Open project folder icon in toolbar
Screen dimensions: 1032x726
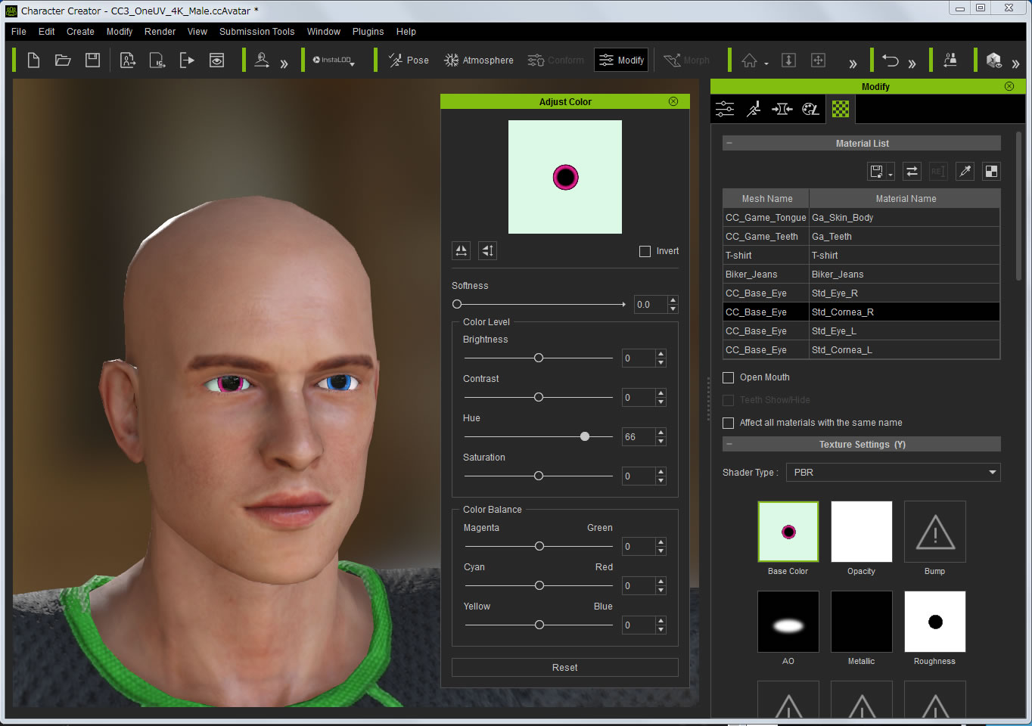tap(63, 60)
